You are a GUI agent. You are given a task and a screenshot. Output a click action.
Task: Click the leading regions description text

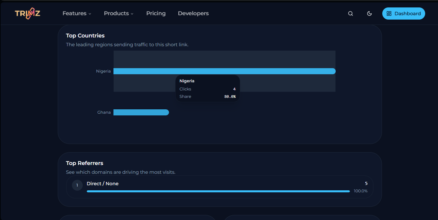[127, 45]
